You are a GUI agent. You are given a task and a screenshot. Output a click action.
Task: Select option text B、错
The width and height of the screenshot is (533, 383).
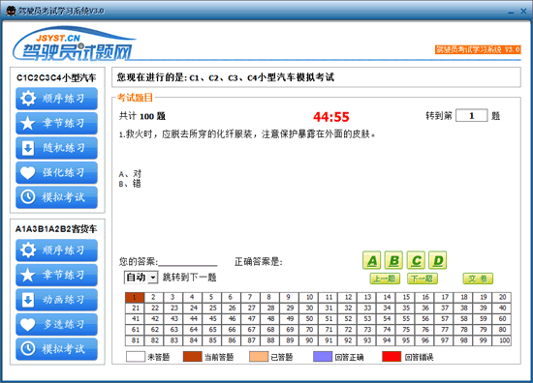[130, 184]
